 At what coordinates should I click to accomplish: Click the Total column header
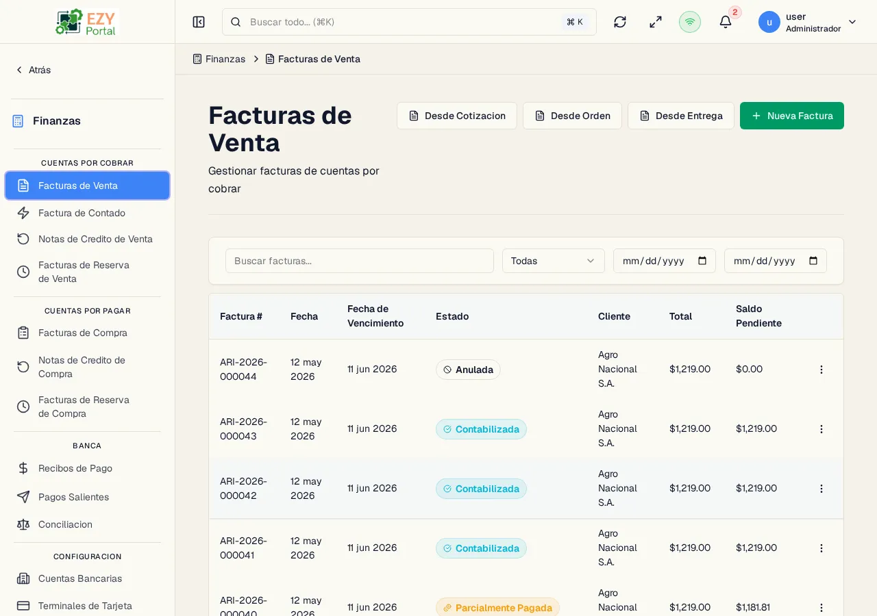[x=680, y=316]
